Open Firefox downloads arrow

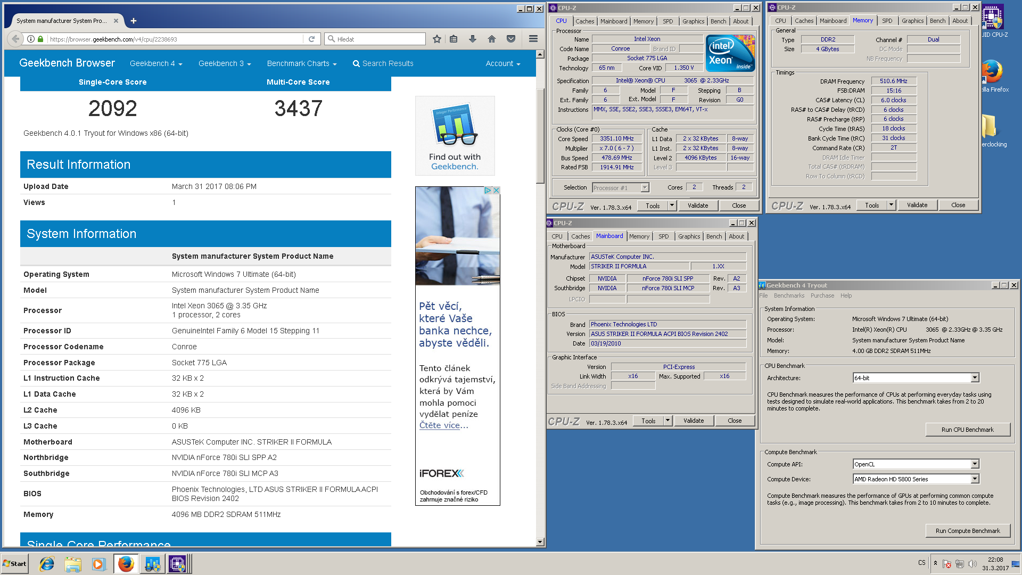(x=473, y=39)
